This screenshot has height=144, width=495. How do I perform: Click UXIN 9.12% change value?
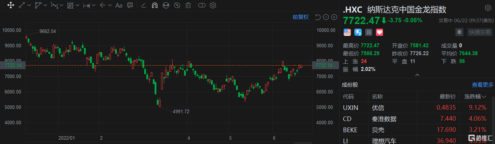[x=477, y=107]
